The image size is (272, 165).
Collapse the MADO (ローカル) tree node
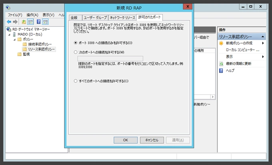9,34
